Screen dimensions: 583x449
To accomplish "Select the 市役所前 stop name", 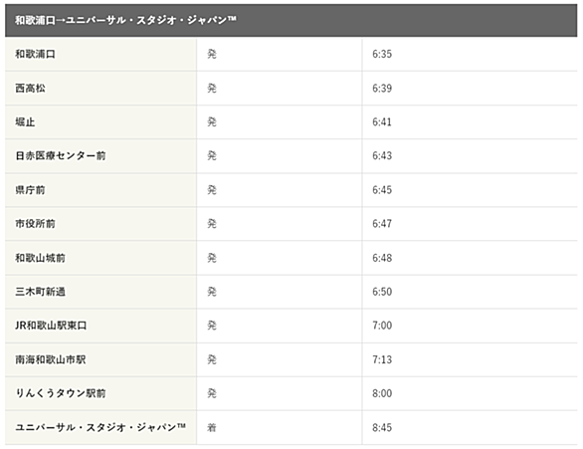I will [x=36, y=224].
